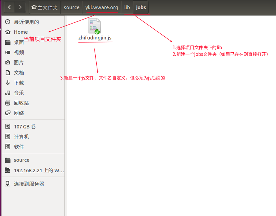Click the 计算机 computer drive icon
This screenshot has width=276, height=216.
click(8, 136)
